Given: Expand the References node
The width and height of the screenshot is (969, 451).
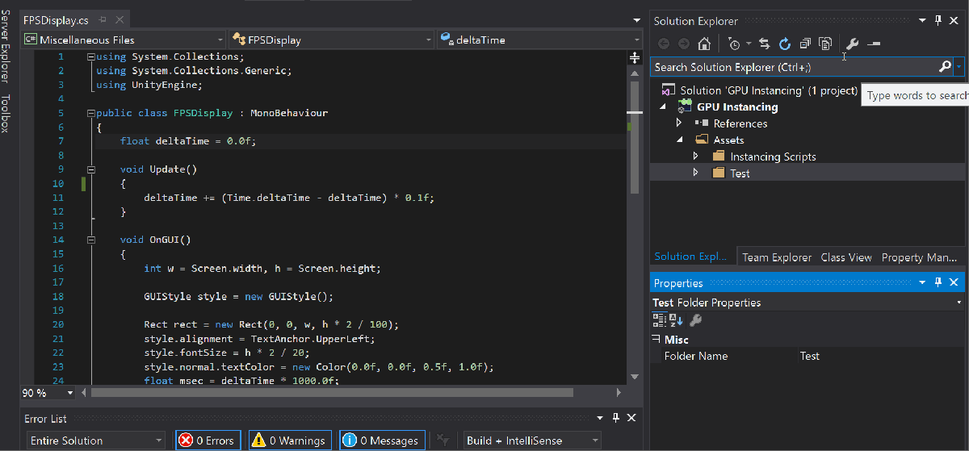Looking at the screenshot, I should pos(679,123).
